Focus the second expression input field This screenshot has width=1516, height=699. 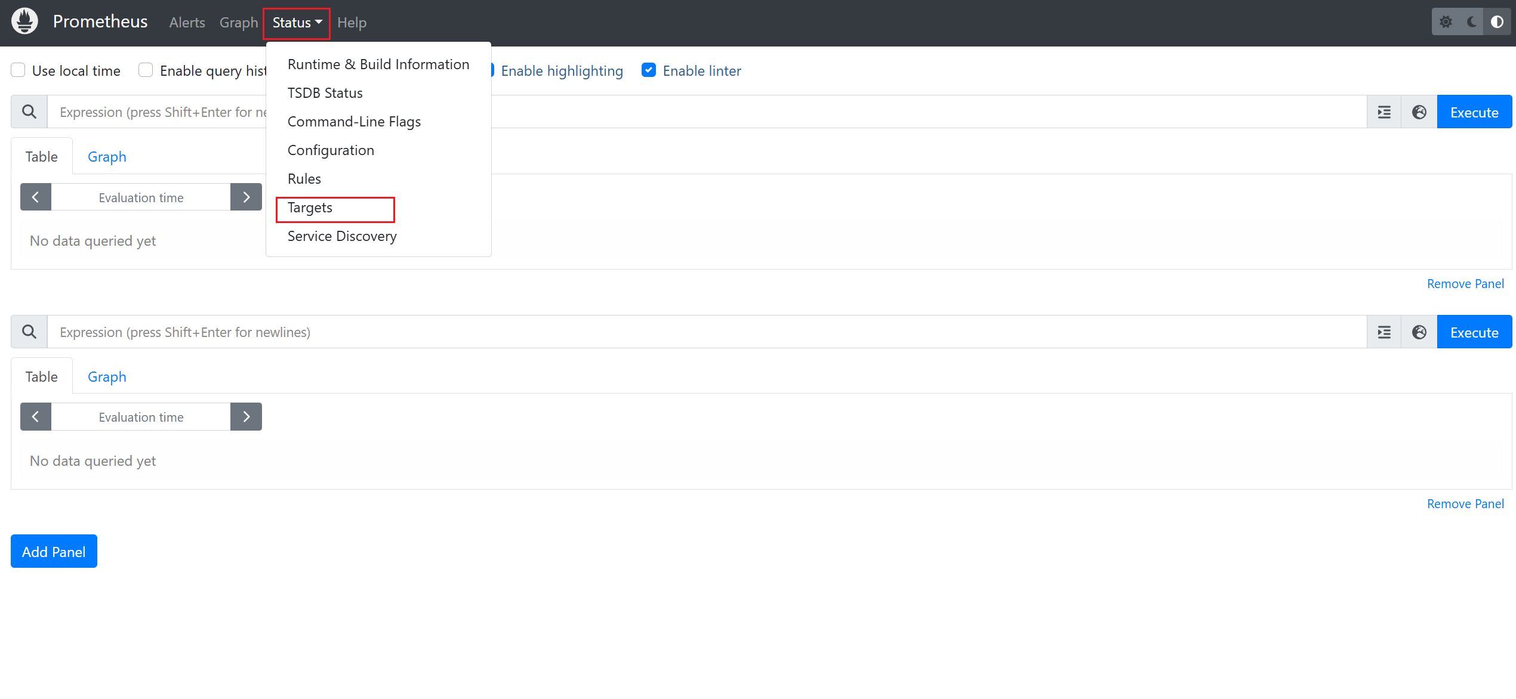tap(704, 332)
